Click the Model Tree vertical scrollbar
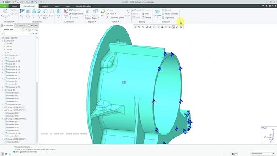This screenshot has height=156, width=277. [x=37, y=90]
